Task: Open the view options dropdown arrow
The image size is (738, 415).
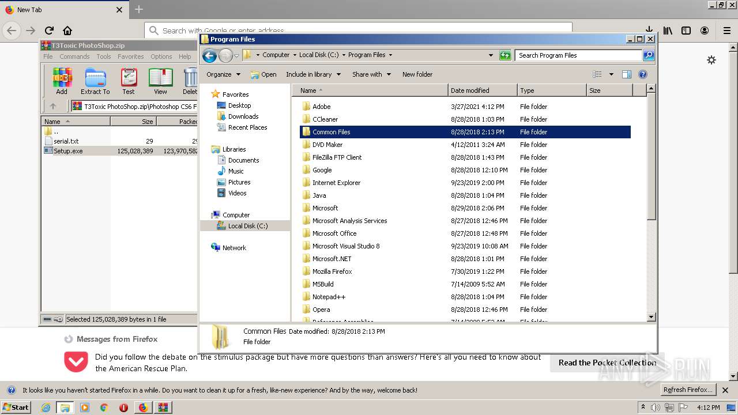Action: point(611,74)
